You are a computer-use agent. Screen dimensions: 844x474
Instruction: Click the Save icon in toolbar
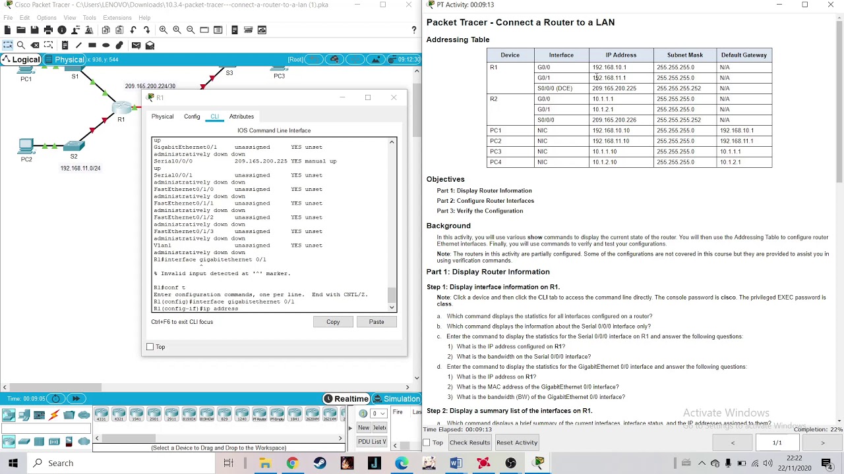tap(35, 30)
